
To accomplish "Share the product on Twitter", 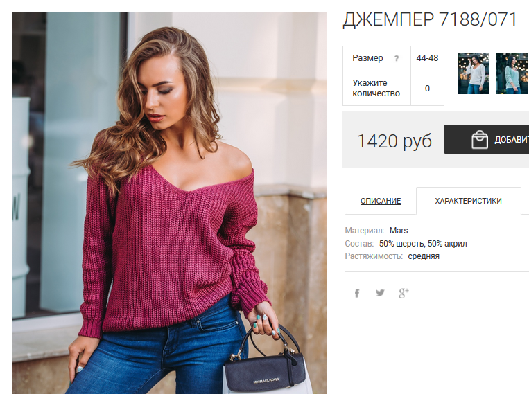I will pos(380,292).
